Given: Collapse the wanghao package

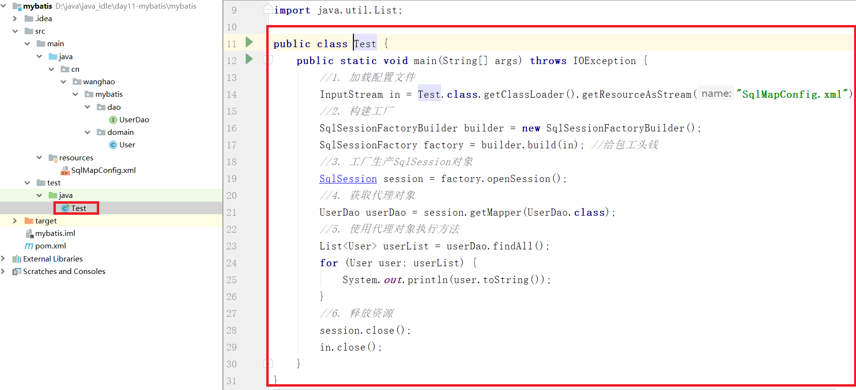Looking at the screenshot, I should click(63, 82).
